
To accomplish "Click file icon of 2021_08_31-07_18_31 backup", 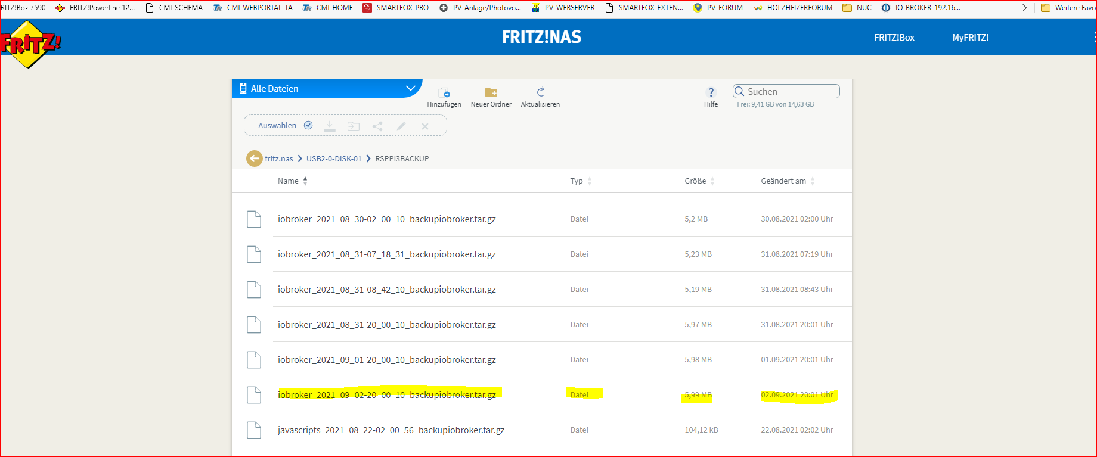I will pos(254,254).
